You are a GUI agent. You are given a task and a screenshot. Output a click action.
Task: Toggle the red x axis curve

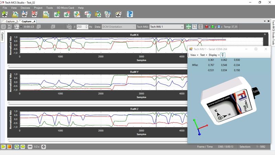[206, 27]
